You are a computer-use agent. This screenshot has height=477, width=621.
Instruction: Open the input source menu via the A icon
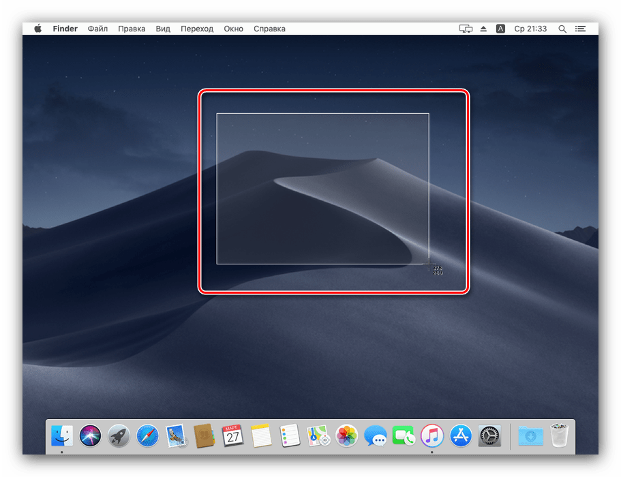click(x=500, y=29)
